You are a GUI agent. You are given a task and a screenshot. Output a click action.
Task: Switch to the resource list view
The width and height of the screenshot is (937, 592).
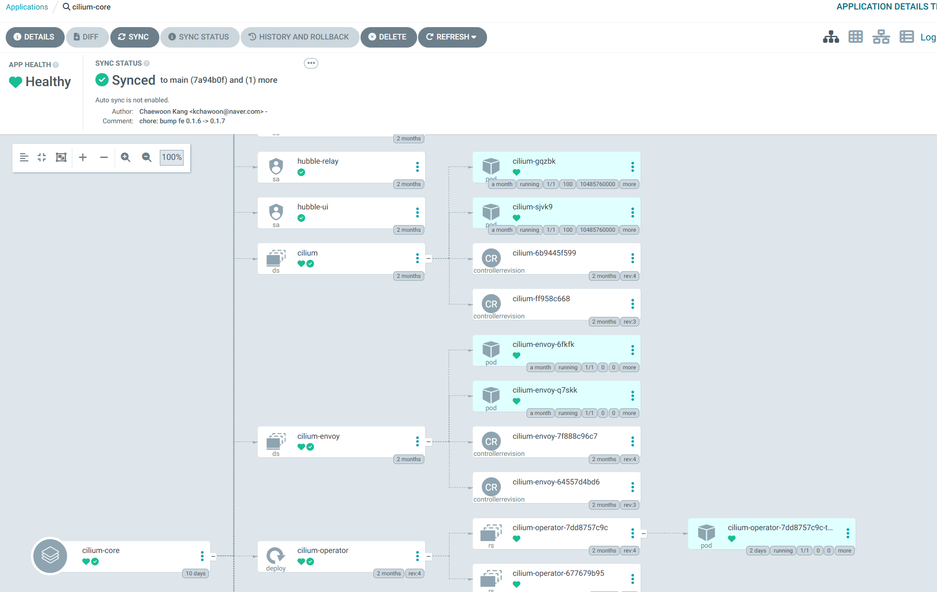(x=907, y=37)
